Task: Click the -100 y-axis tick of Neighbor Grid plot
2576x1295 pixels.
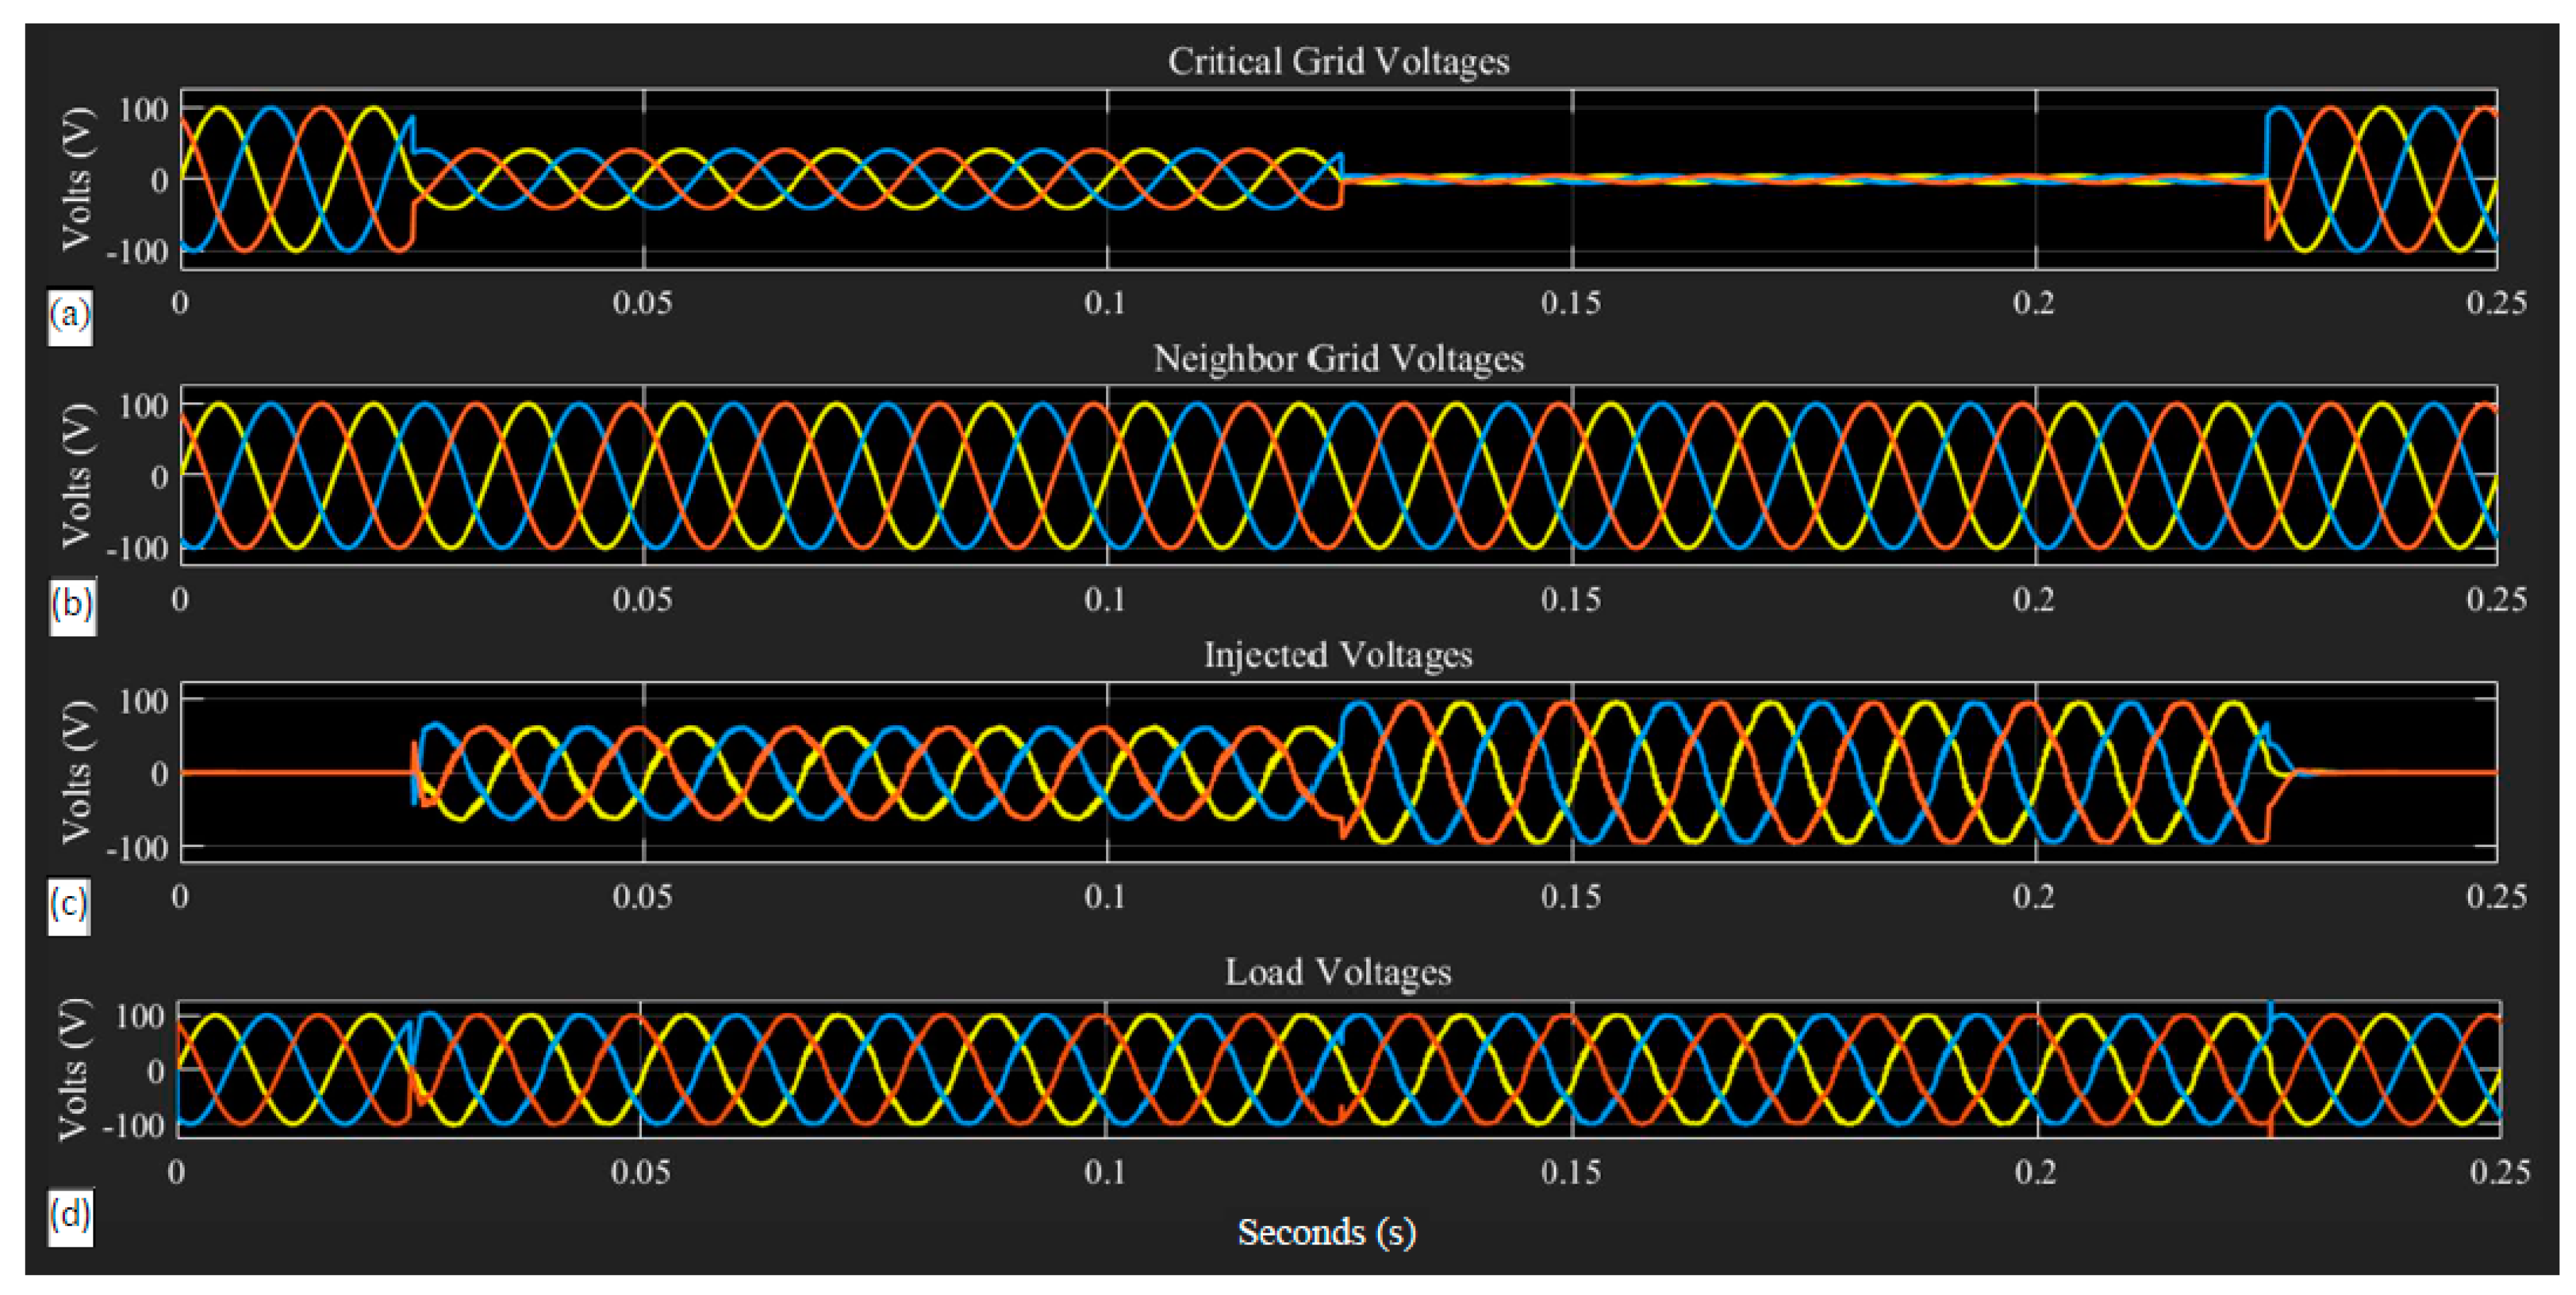Action: [x=138, y=548]
